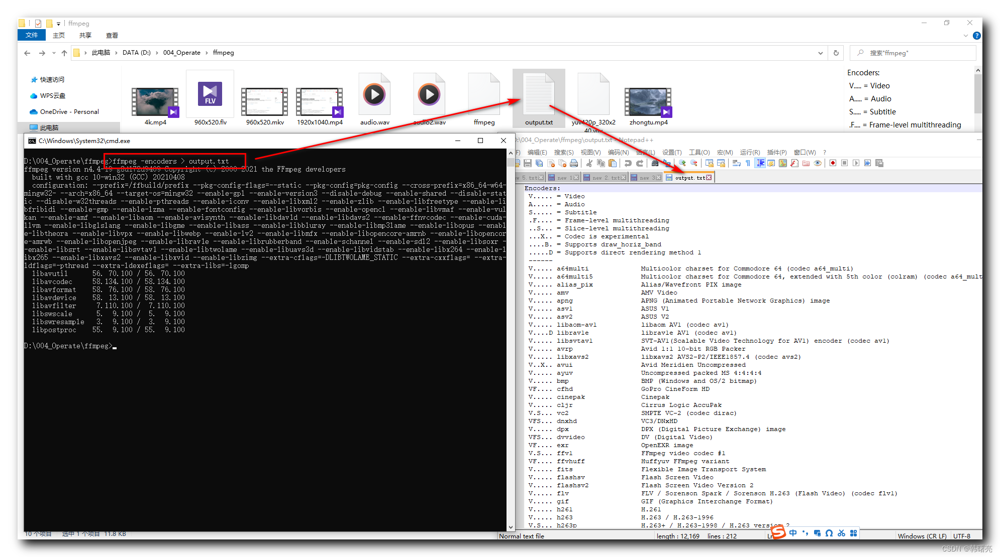Screen dimensions: 1000x557
Task: Expand the Explorer ribbon chevron
Action: (x=965, y=36)
